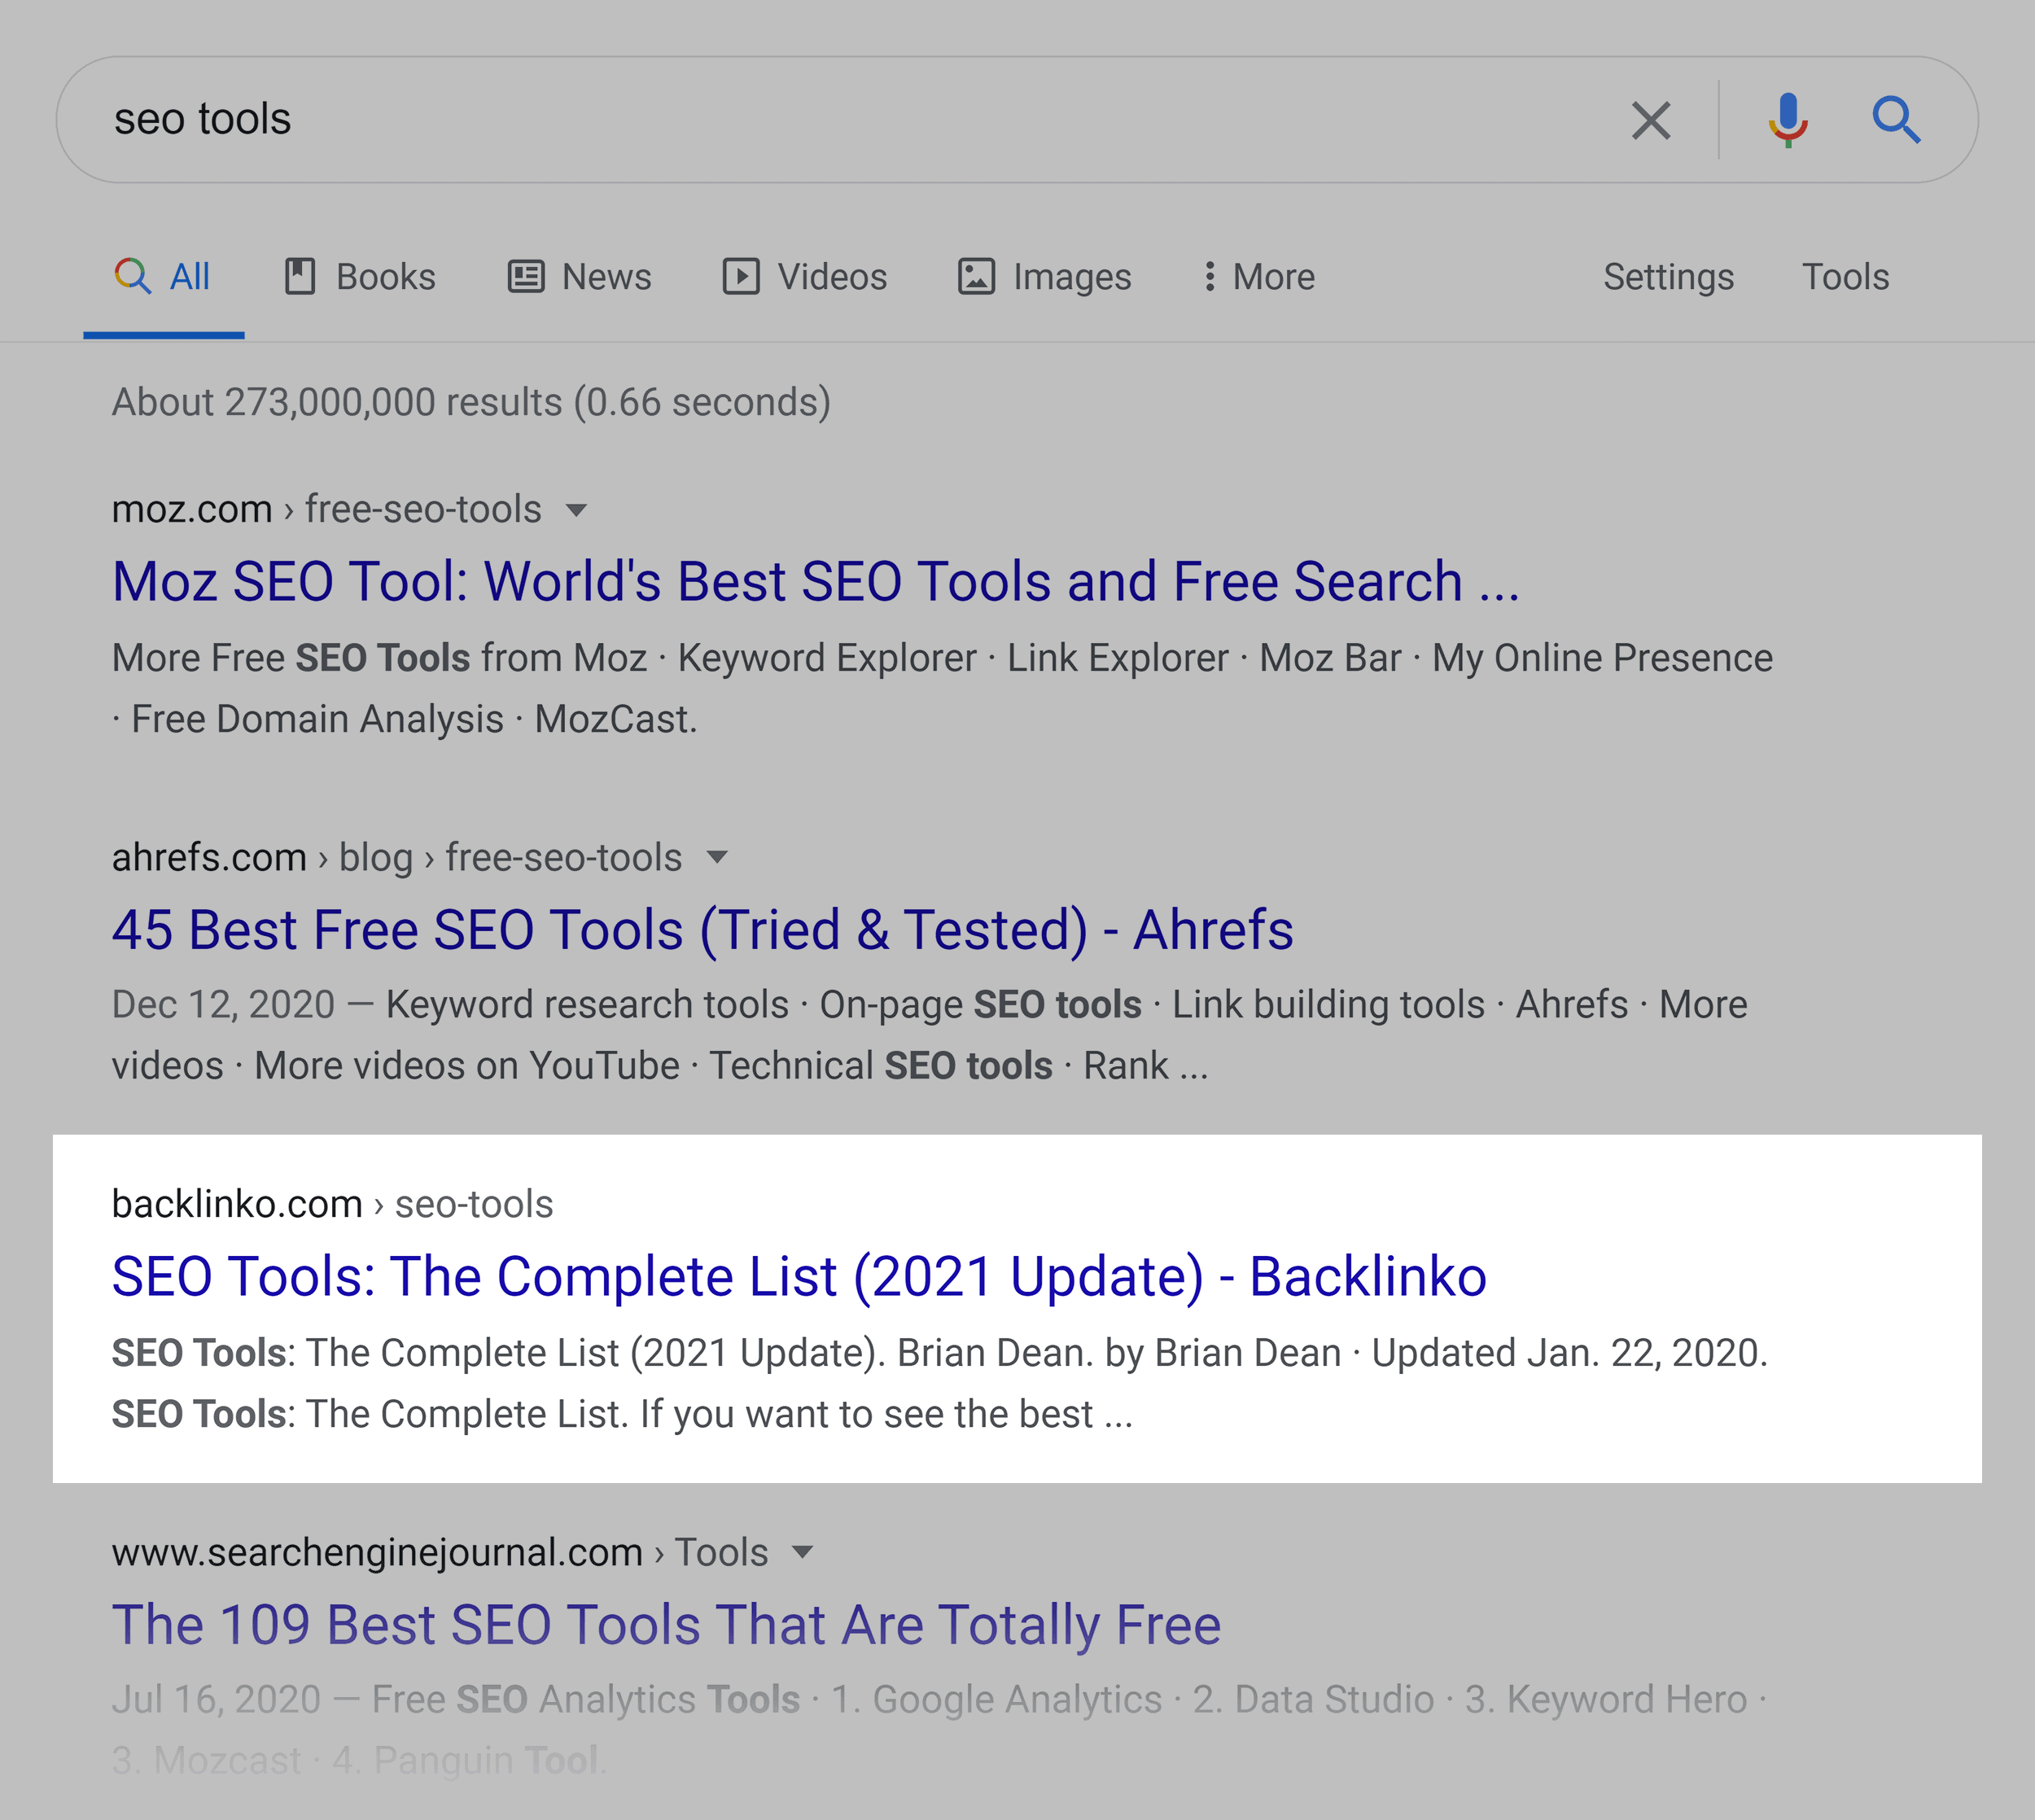Click 'About 273,000,000 results' stats text

pos(471,402)
